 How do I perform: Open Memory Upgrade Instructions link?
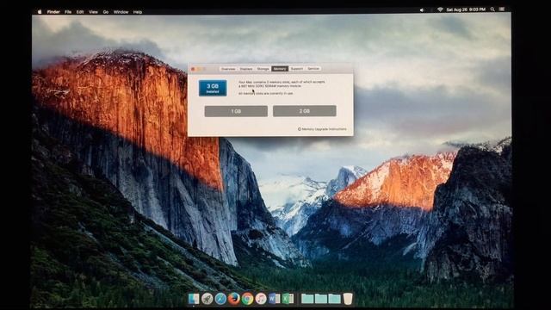[322, 129]
